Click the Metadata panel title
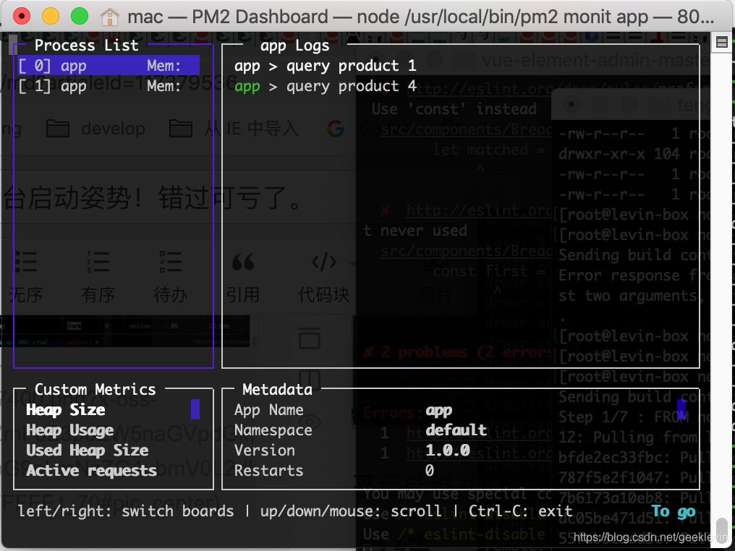735x551 pixels. pyautogui.click(x=278, y=389)
